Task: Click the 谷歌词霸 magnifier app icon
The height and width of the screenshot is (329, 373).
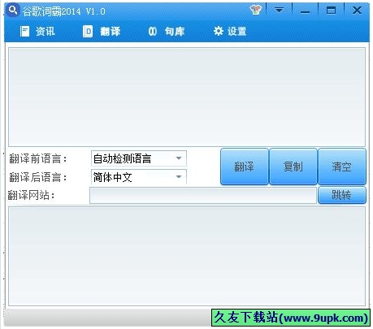Action: coord(12,11)
